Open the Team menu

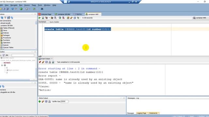[34, 5]
